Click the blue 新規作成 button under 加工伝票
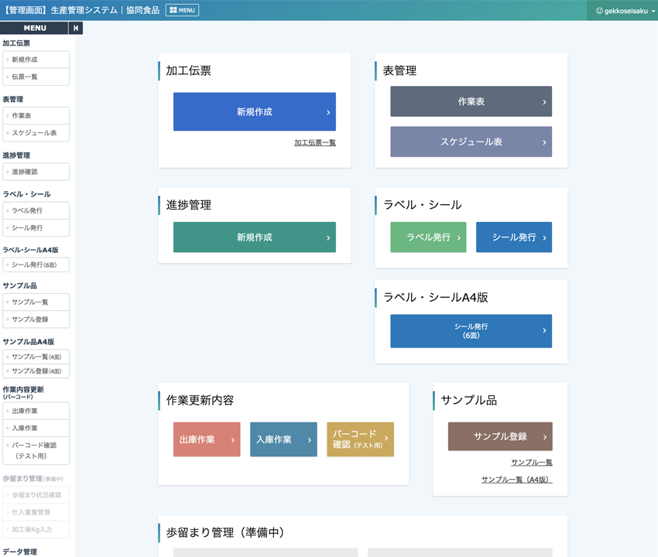 click(x=254, y=112)
